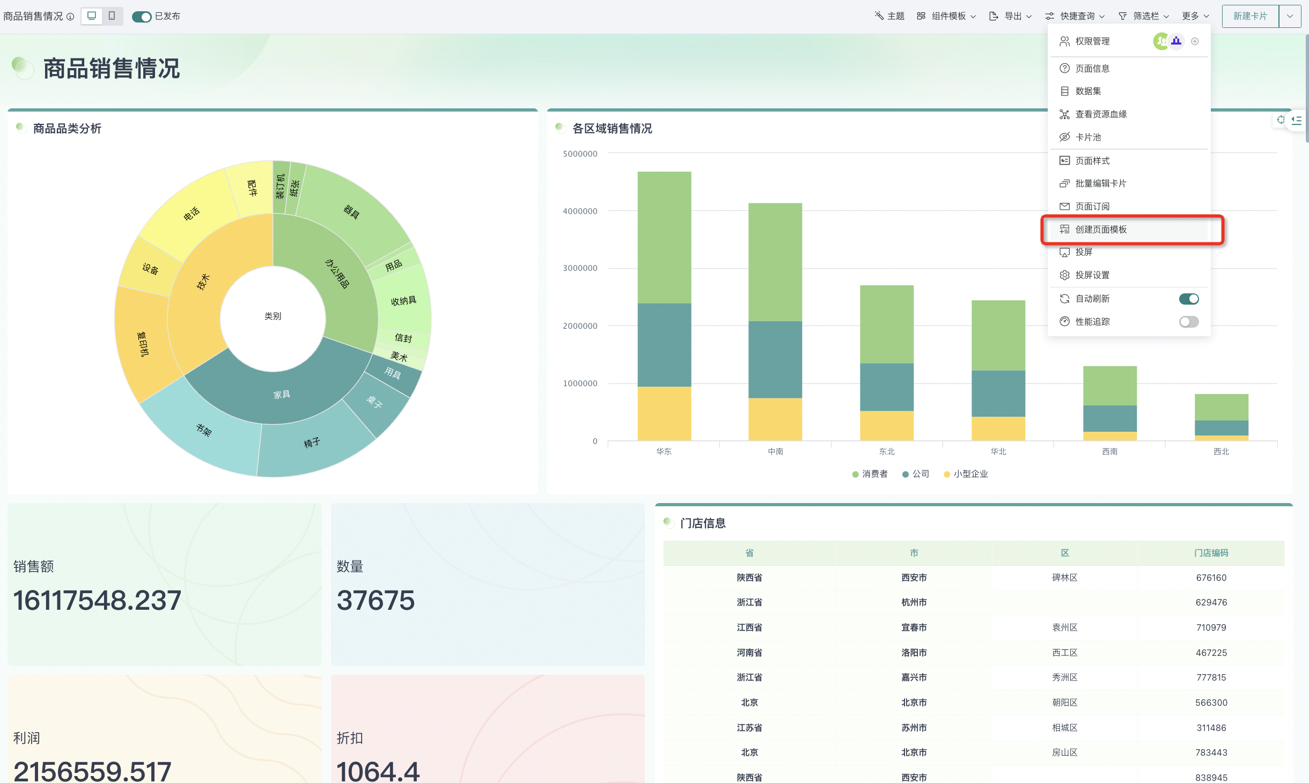1309x783 pixels.
Task: Click the 卡片池 hidden-eye icon
Action: (1064, 137)
